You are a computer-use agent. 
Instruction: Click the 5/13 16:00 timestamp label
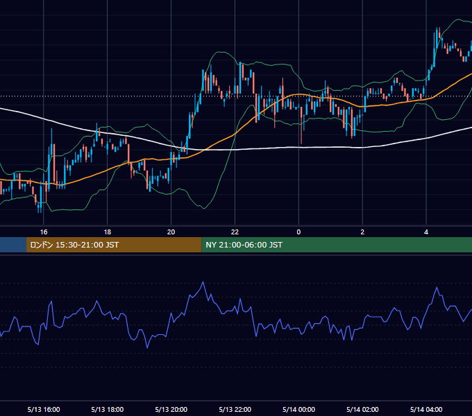[44, 409]
